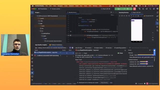Click the Android (12) 50% distribution bar
This screenshot has height=90, width=160.
point(144,62)
